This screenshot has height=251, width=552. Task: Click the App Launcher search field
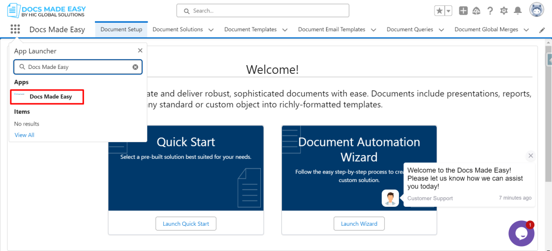click(x=78, y=67)
